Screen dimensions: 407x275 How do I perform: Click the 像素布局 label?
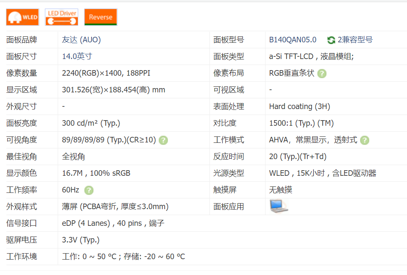pyautogui.click(x=229, y=73)
